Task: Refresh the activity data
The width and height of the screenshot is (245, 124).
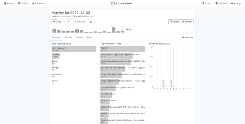Action: click(x=187, y=22)
